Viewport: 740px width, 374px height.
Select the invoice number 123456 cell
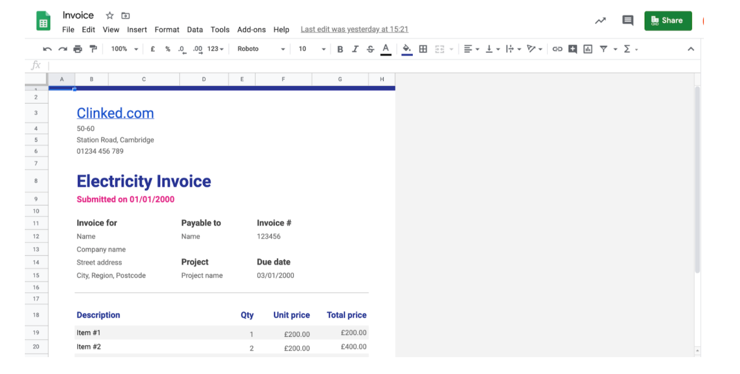(x=269, y=237)
